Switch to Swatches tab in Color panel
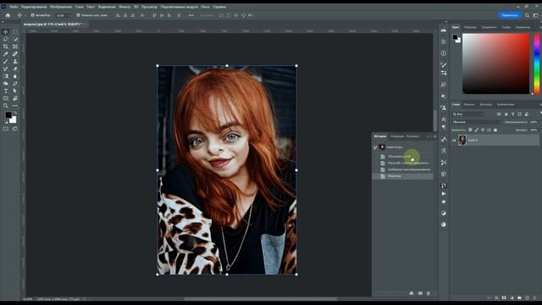542x305 pixels. tap(470, 27)
